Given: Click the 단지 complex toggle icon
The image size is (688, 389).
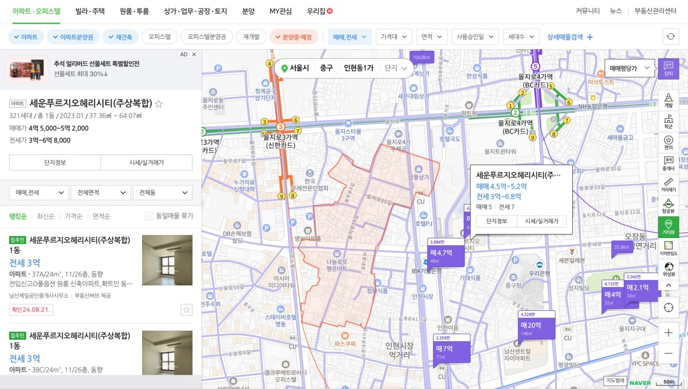Looking at the screenshot, I should 669,69.
